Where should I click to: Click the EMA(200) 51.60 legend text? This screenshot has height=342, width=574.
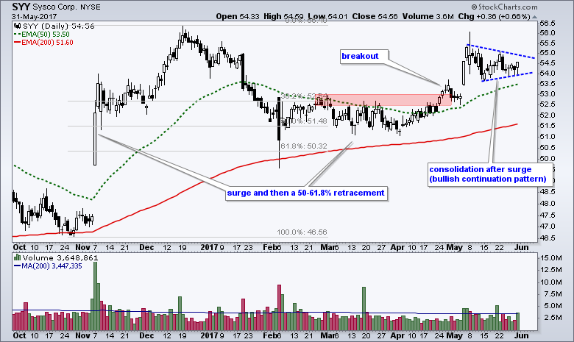tap(47, 43)
